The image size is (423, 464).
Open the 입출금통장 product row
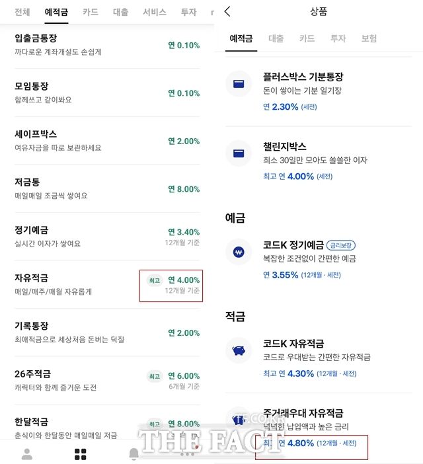pyautogui.click(x=106, y=45)
